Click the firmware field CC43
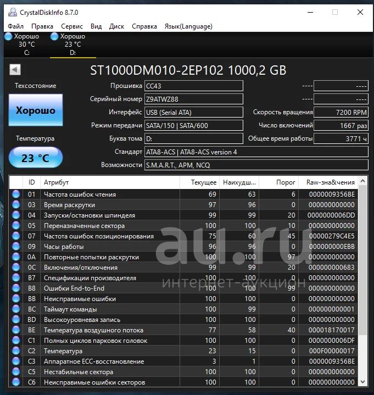 [x=194, y=86]
